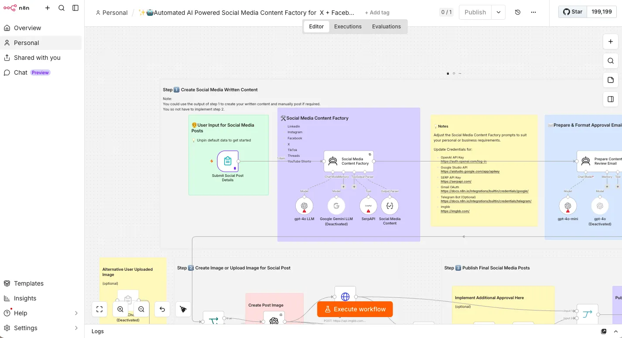
Task: Open the Telegram credentials docs link
Action: [x=486, y=201]
